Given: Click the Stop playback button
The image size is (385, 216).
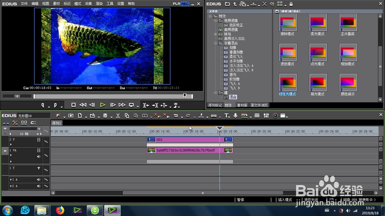Looking at the screenshot, I should [x=74, y=105].
